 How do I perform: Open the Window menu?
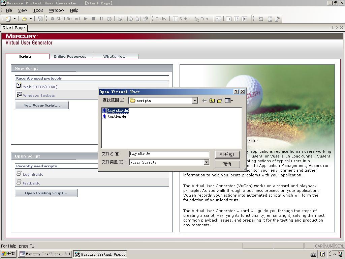pos(56,10)
